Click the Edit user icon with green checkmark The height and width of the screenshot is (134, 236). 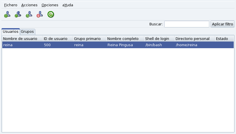coord(29,14)
